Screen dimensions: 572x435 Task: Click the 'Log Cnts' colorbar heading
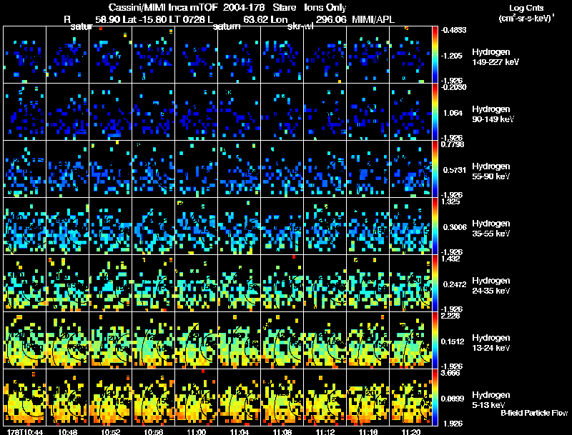[x=526, y=8]
